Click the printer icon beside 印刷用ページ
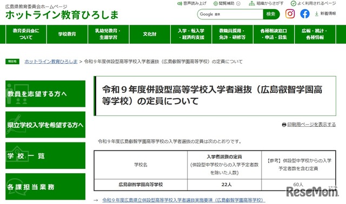 (x=284, y=125)
